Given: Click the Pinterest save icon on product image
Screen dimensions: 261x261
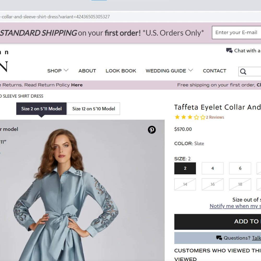Looking at the screenshot, I should point(152,130).
